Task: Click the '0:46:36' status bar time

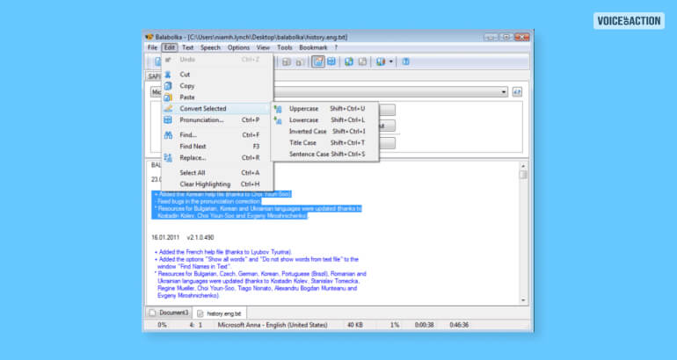Action: [x=459, y=325]
